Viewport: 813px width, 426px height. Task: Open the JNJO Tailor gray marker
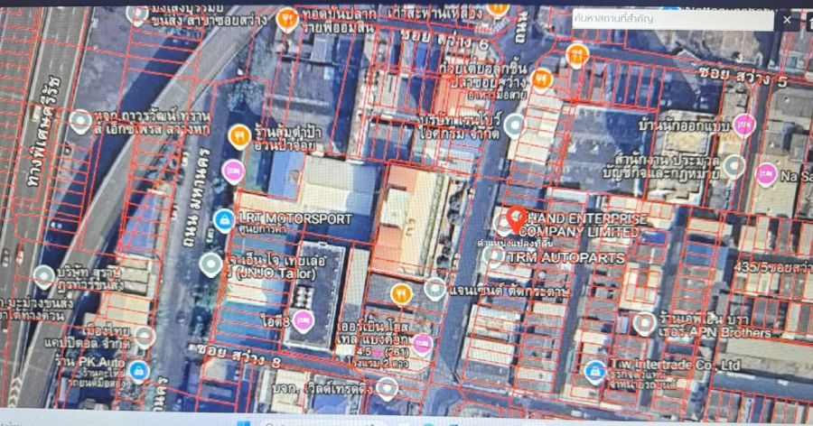click(x=210, y=264)
